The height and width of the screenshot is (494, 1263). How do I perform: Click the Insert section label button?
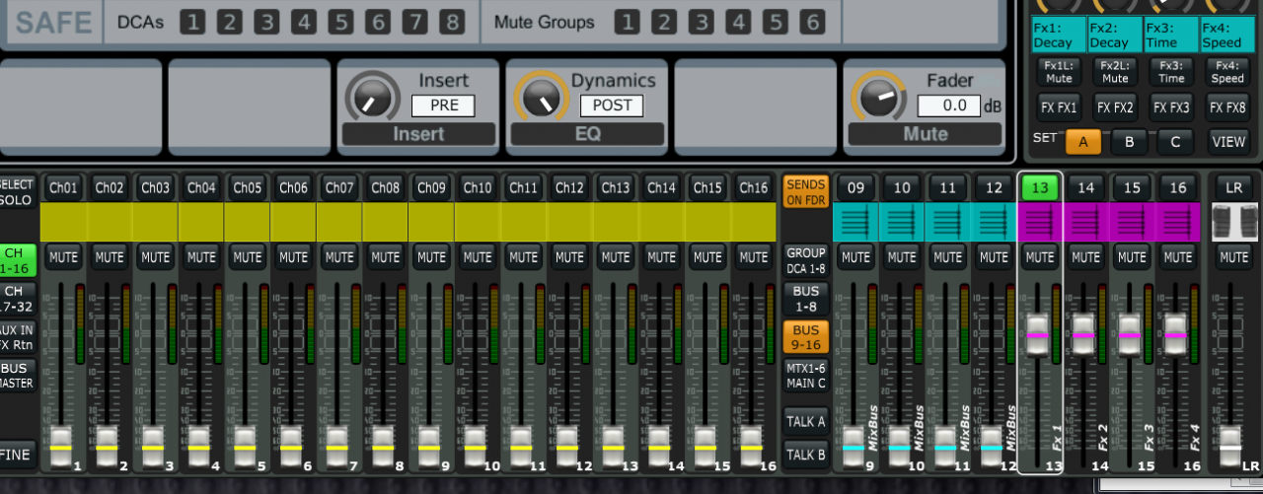pyautogui.click(x=418, y=134)
